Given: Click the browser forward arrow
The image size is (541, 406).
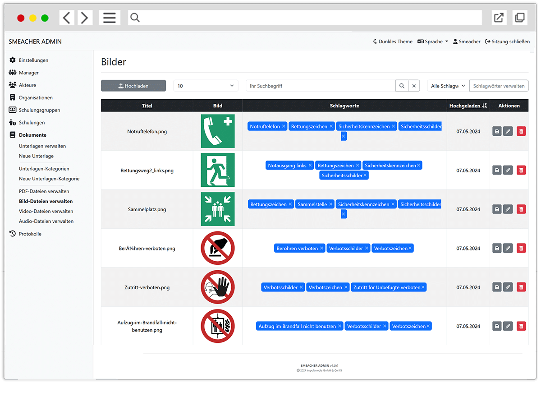Looking at the screenshot, I should click(x=84, y=18).
